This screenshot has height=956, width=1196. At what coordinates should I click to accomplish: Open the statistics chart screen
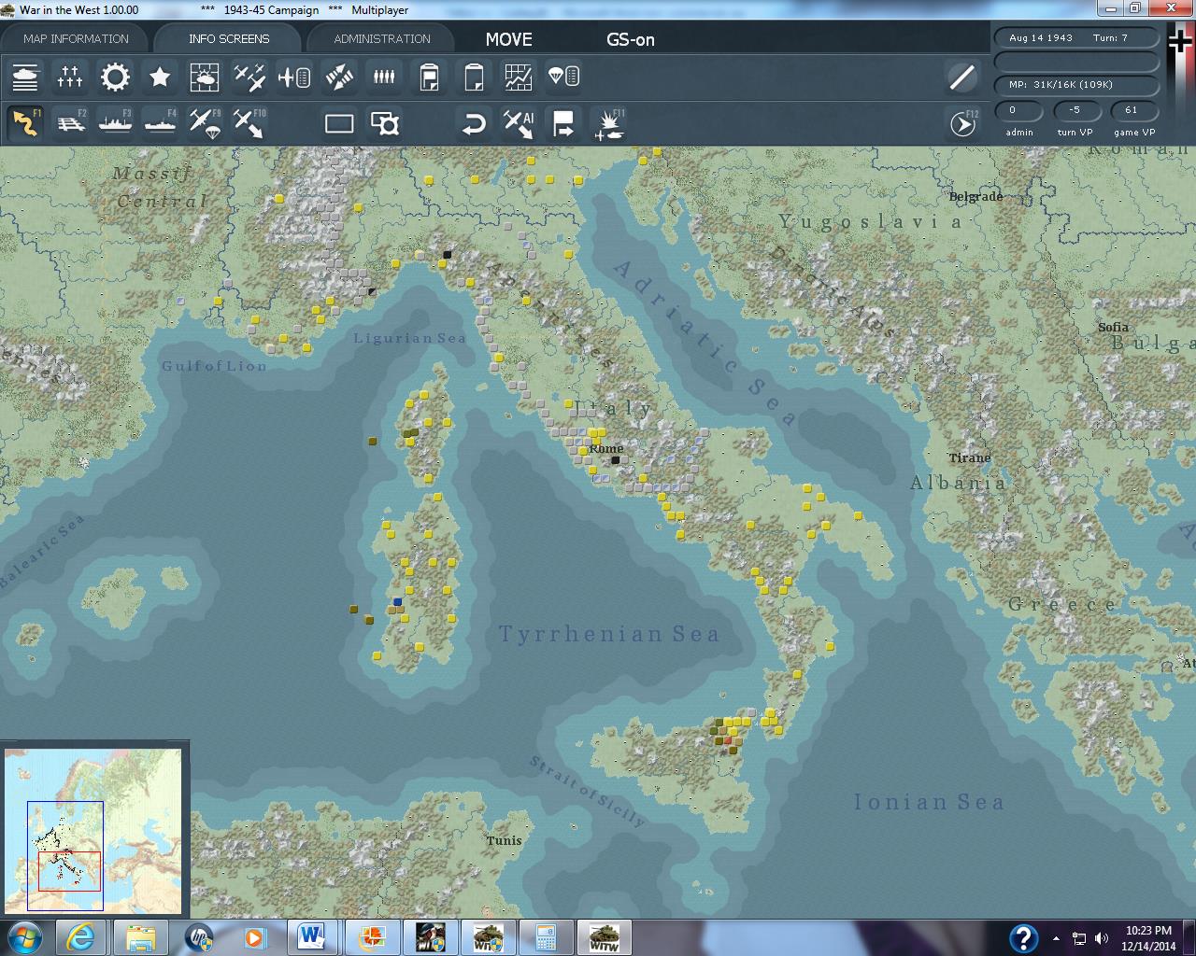519,77
